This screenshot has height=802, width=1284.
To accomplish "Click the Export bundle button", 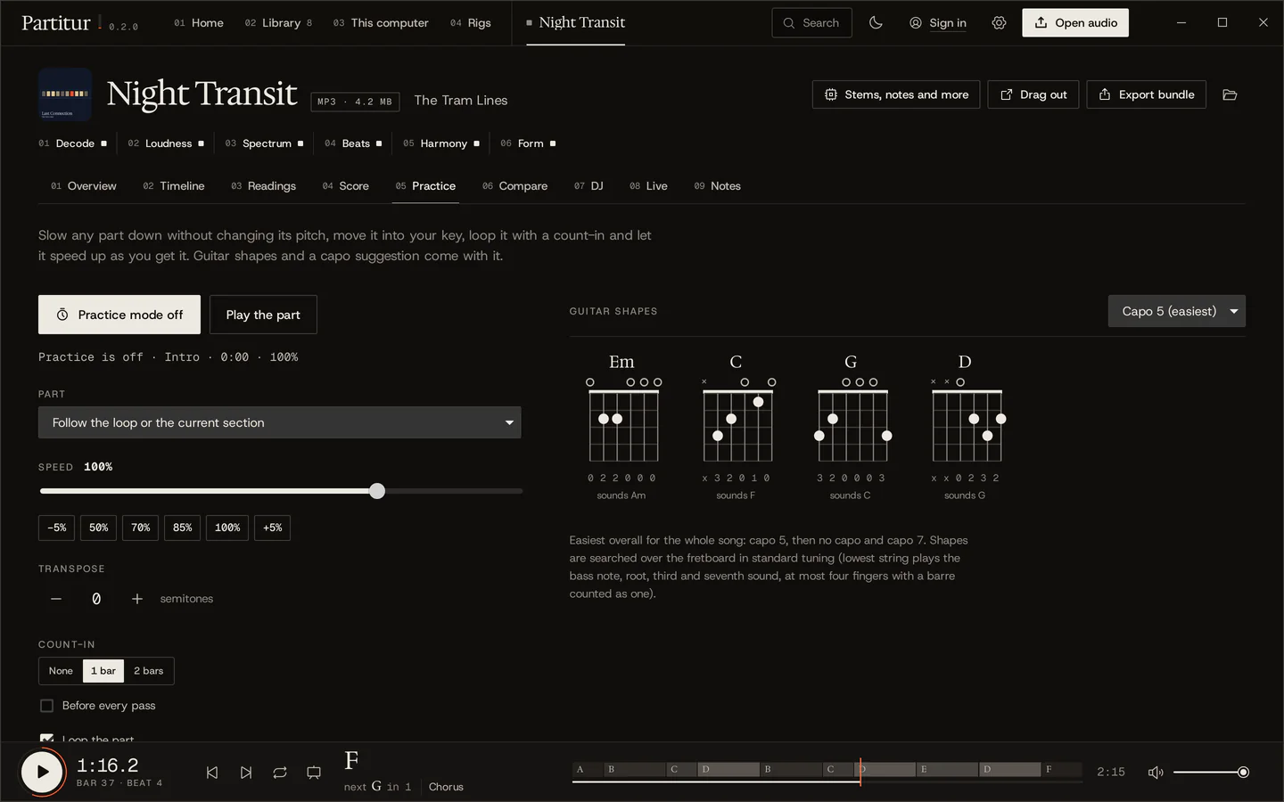I will click(x=1147, y=94).
